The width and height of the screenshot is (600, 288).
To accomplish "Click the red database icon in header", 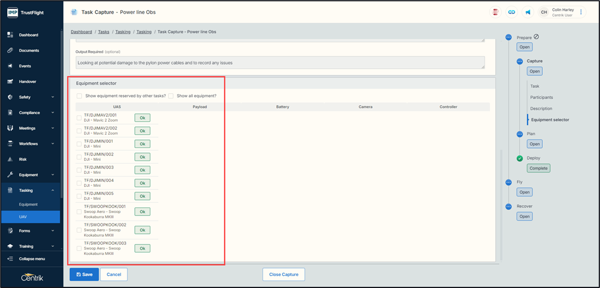I will point(495,12).
